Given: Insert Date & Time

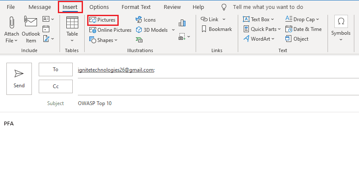Looking at the screenshot, I should tap(303, 29).
